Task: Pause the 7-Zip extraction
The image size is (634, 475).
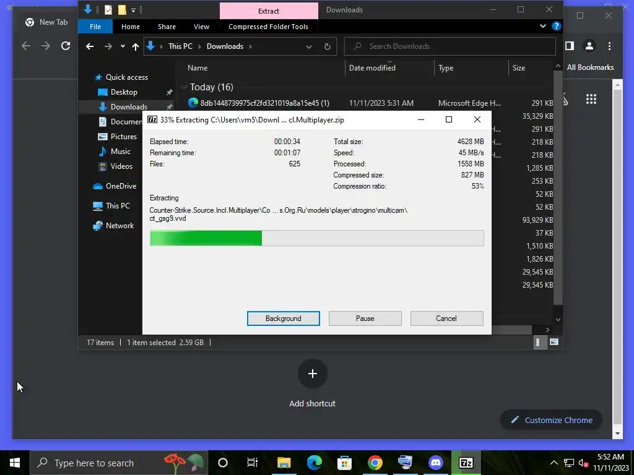Action: (x=365, y=319)
